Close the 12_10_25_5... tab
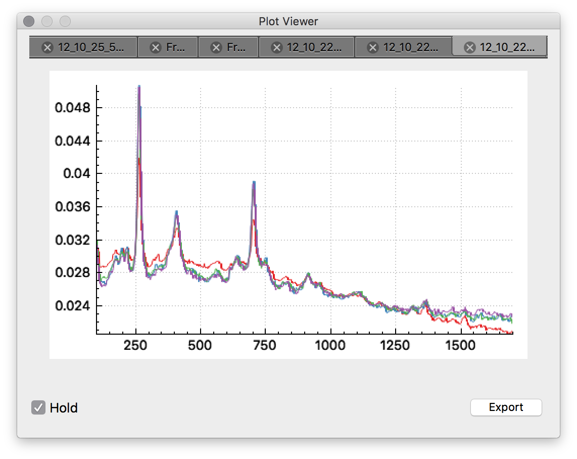The width and height of the screenshot is (577, 459). (47, 48)
